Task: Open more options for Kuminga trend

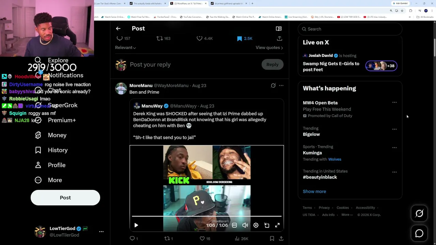Action: click(x=394, y=148)
